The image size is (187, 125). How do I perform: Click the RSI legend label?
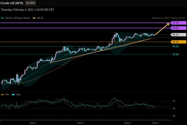tap(7, 95)
